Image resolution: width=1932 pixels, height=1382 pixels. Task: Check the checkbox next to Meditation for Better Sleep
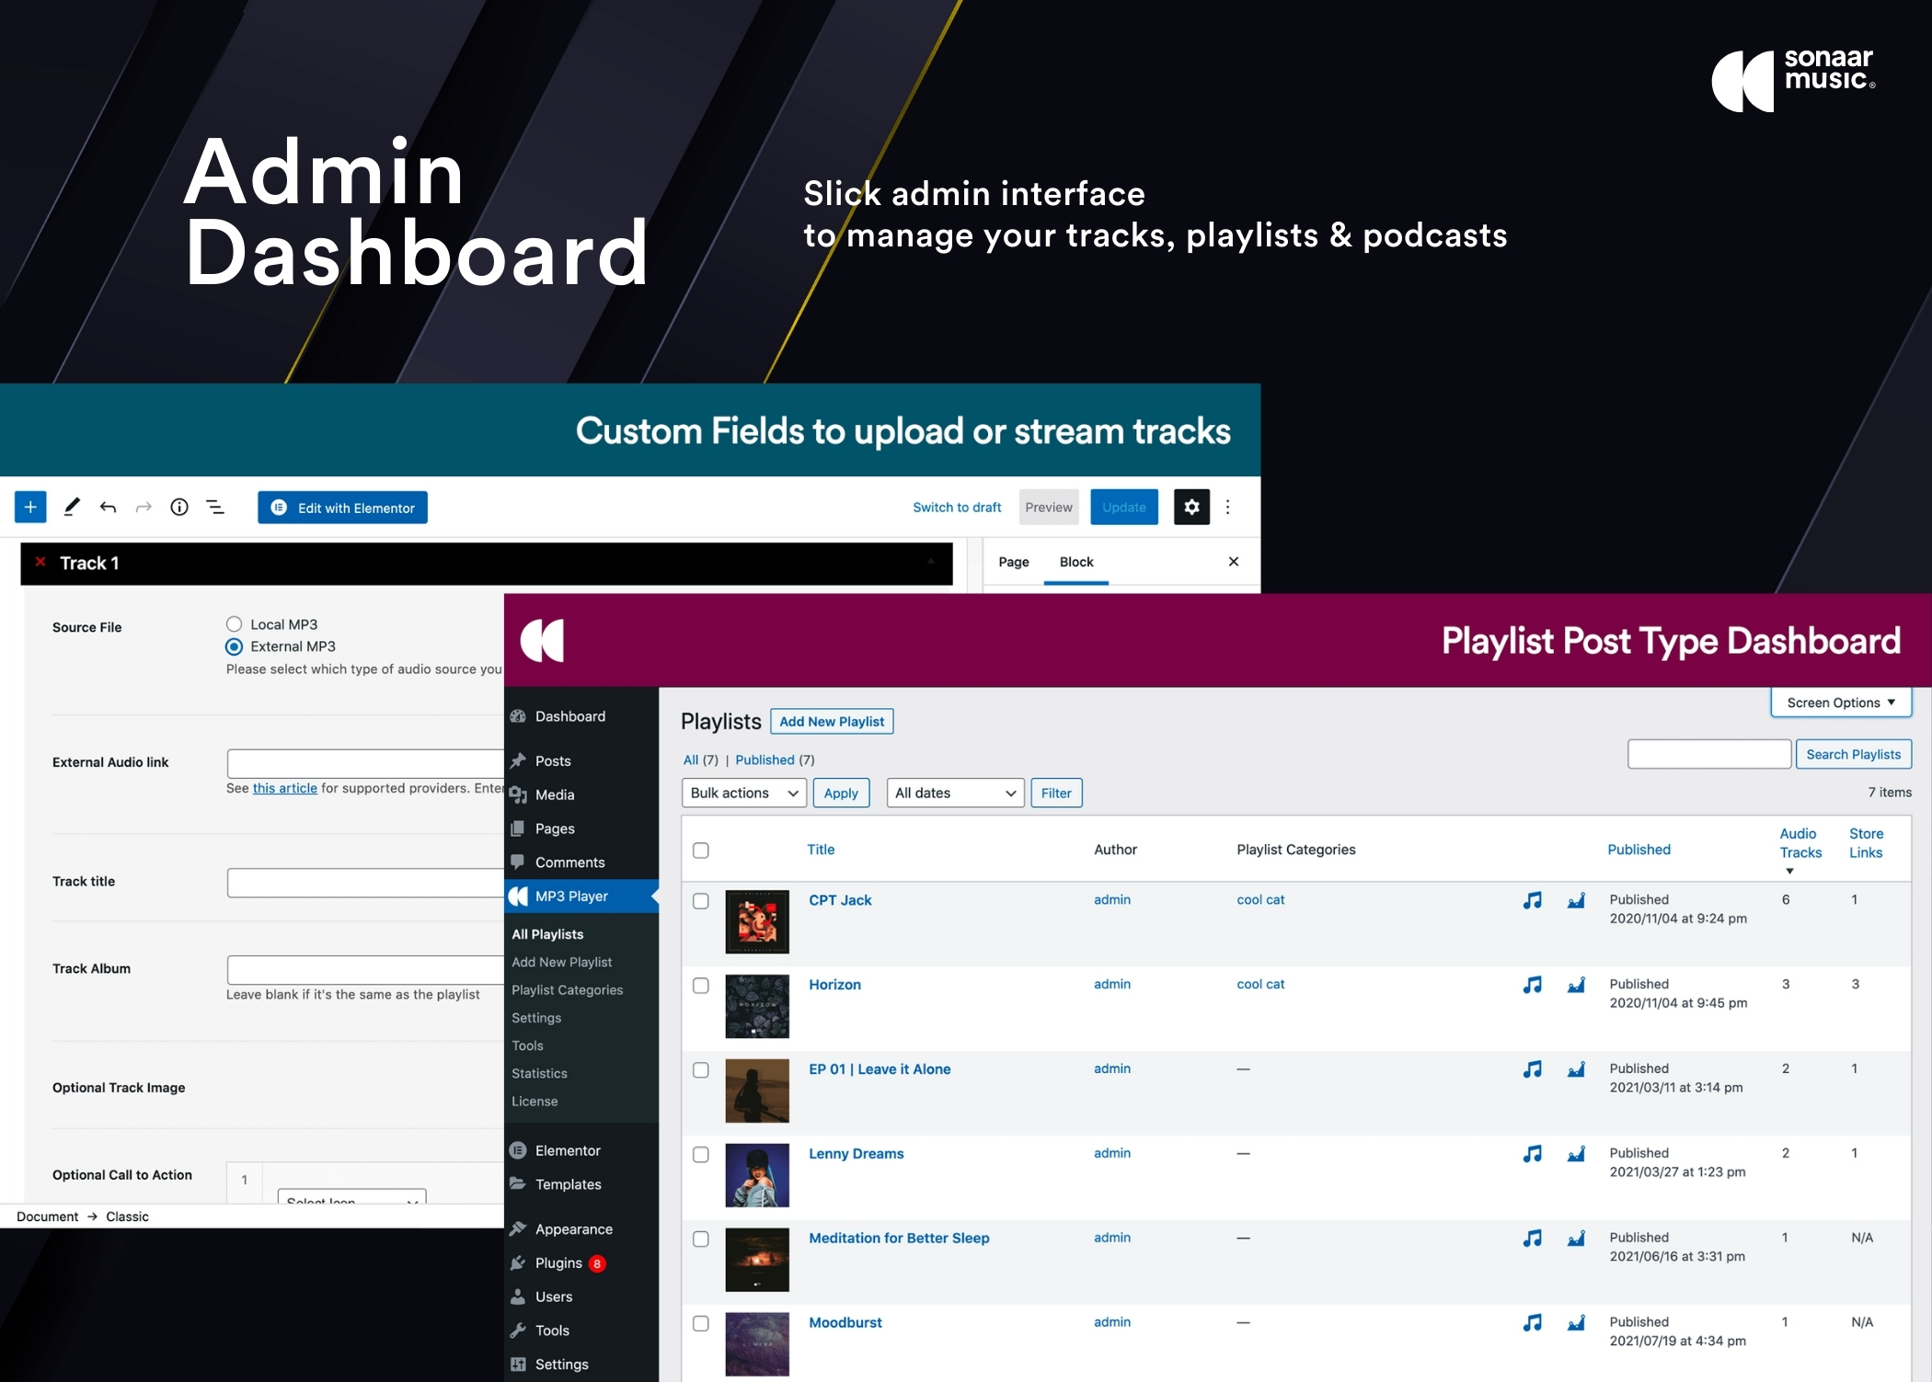pyautogui.click(x=700, y=1239)
